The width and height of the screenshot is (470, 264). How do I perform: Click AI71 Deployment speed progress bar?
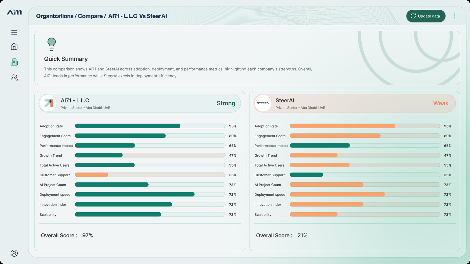(150, 194)
